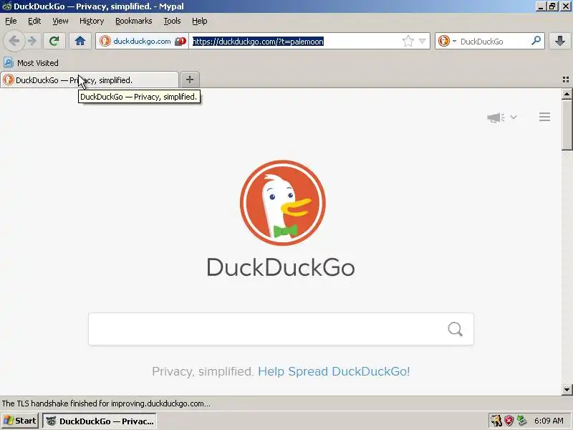The image size is (573, 430).
Task: Click the DuckDuckGo — Privac... taskbar button
Action: click(x=100, y=421)
